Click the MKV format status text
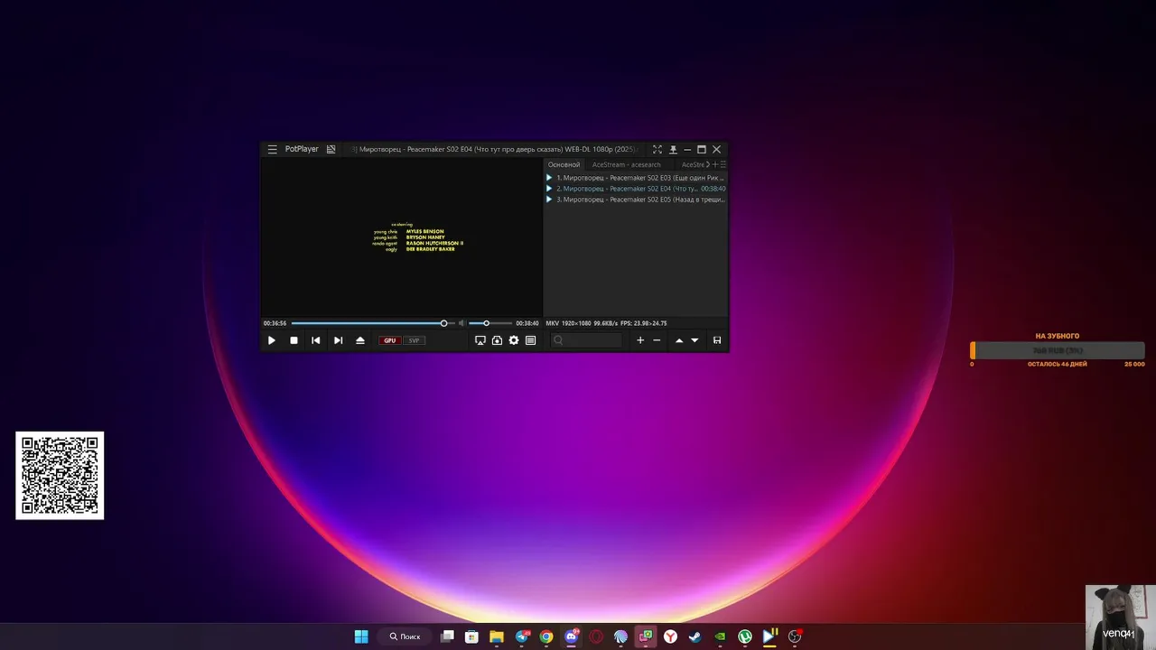 (x=553, y=323)
